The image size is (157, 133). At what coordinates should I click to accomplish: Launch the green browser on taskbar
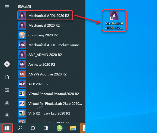(60, 128)
